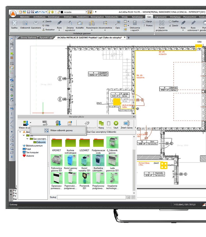Click Wstaw odbiornik gazowy menu entry
Screen dimensions: 206x237
point(59,130)
